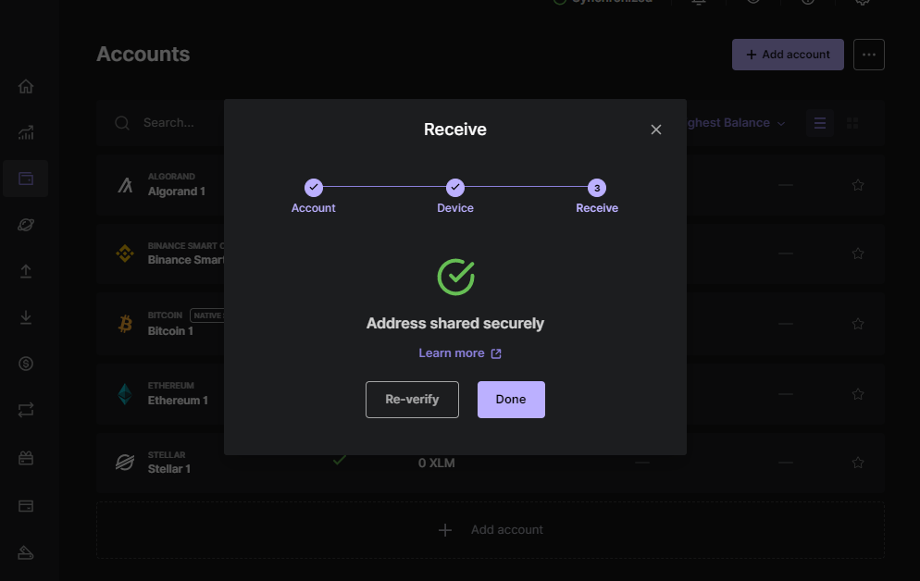Select the Receive step number 3
Image resolution: width=920 pixels, height=581 pixels.
point(597,188)
